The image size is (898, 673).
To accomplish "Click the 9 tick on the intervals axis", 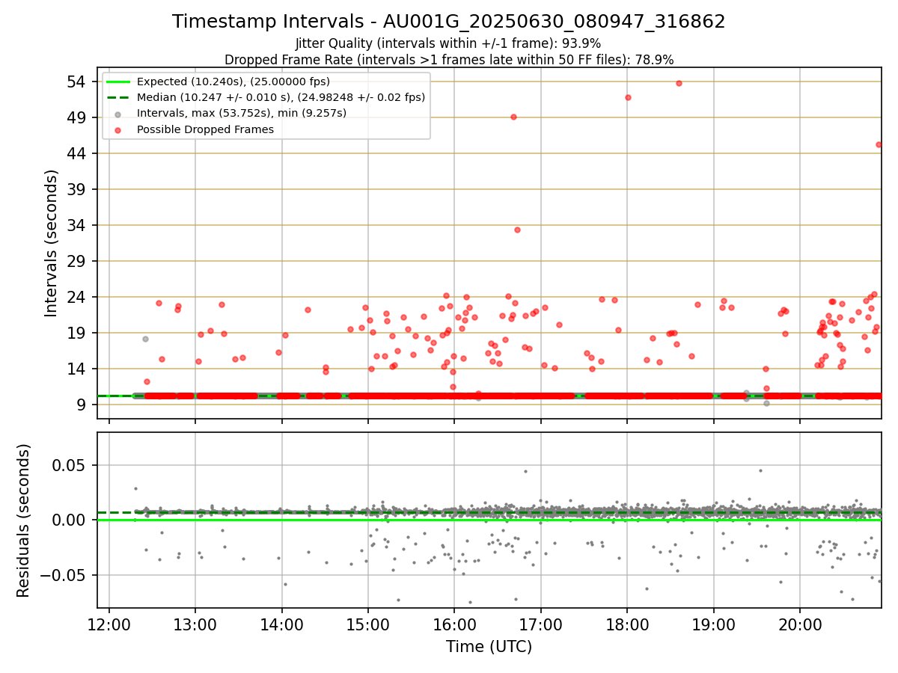I will click(x=83, y=405).
